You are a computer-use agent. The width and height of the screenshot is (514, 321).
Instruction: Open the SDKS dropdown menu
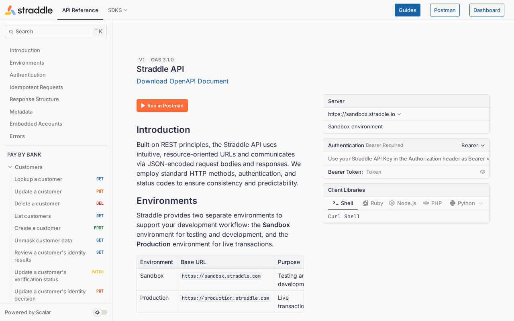(x=118, y=10)
